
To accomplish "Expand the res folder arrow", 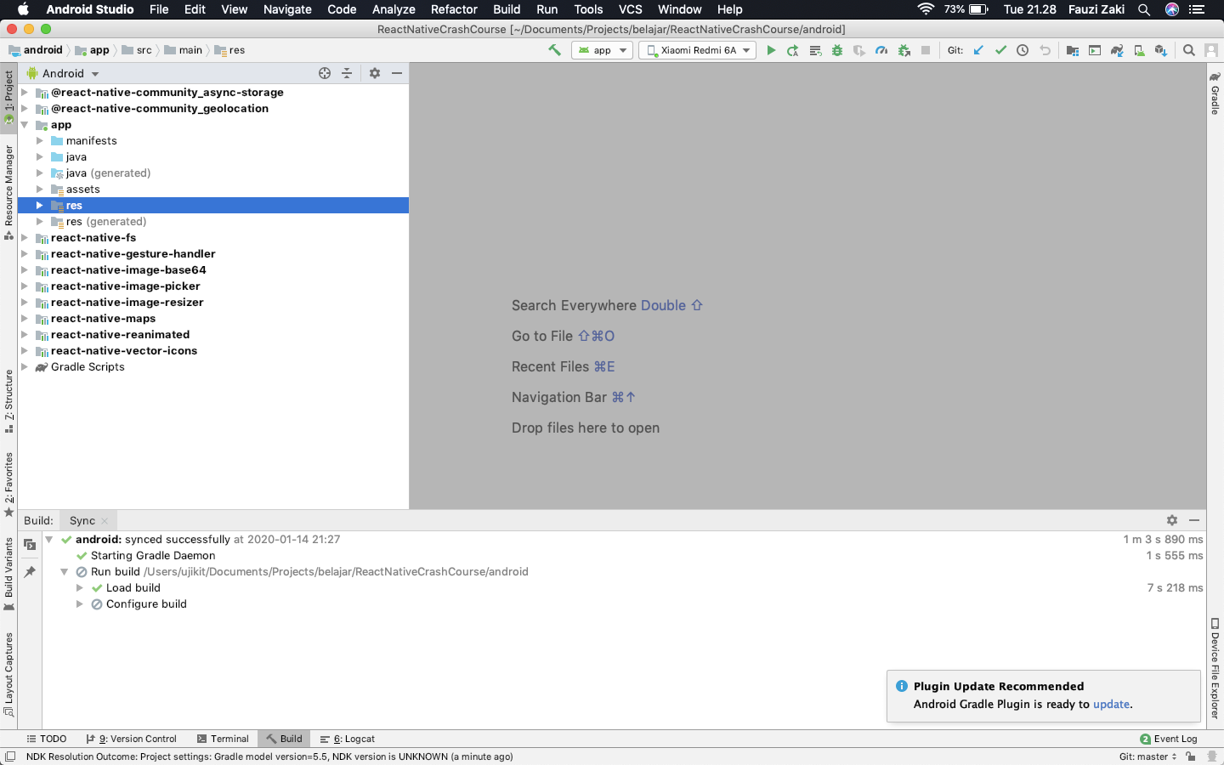I will coord(39,206).
